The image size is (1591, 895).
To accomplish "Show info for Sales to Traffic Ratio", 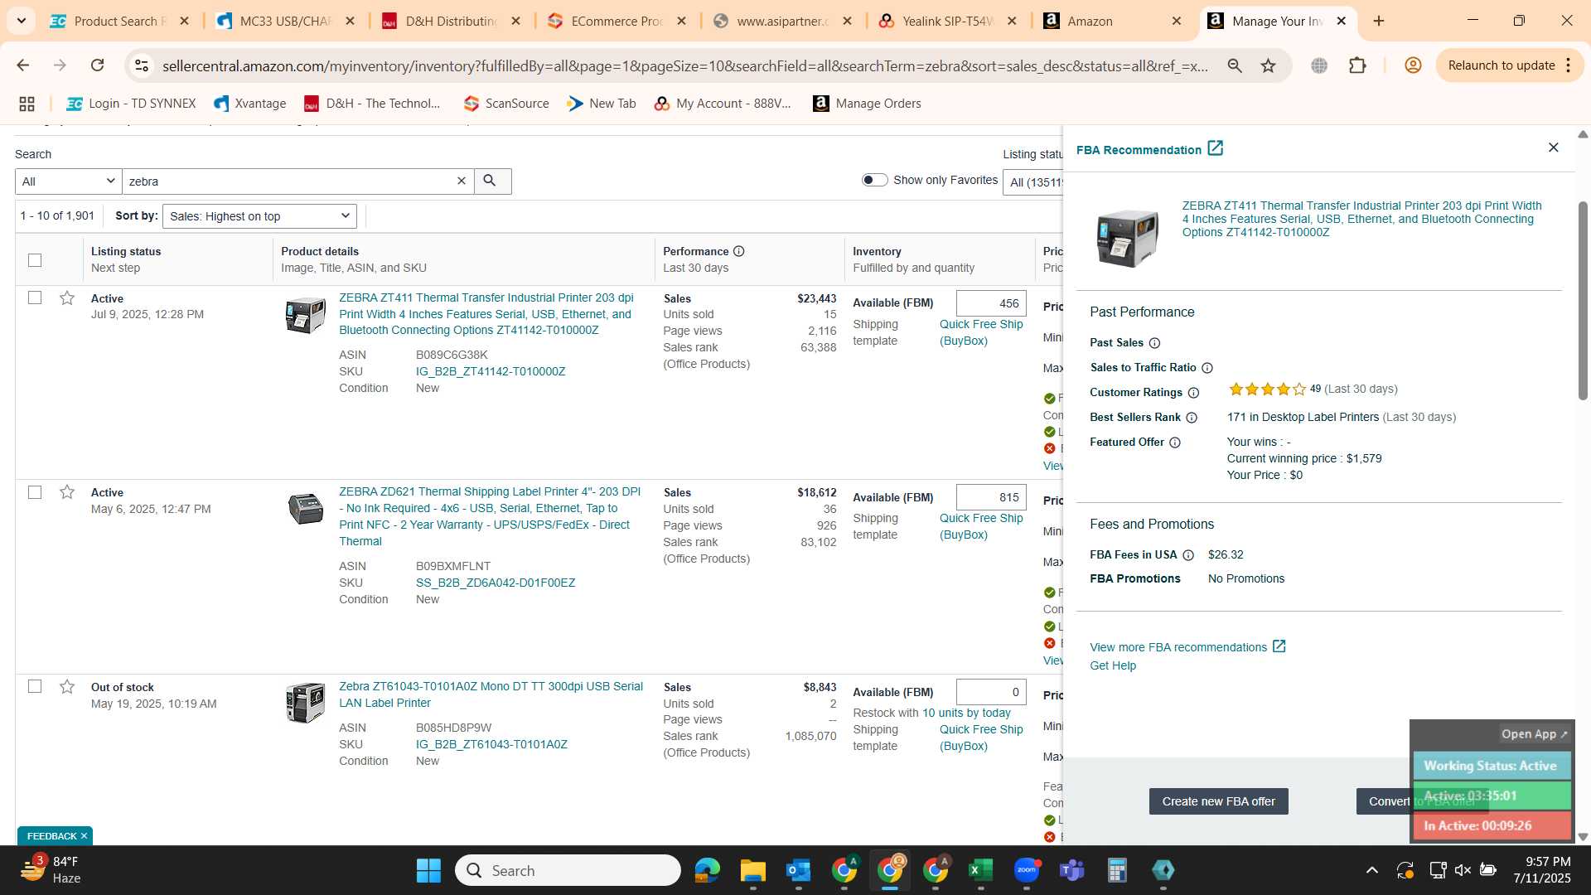I will click(x=1207, y=368).
